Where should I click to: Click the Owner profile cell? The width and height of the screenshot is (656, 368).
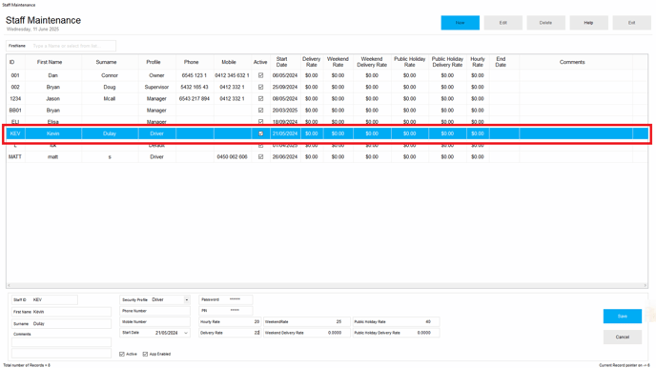coord(157,75)
